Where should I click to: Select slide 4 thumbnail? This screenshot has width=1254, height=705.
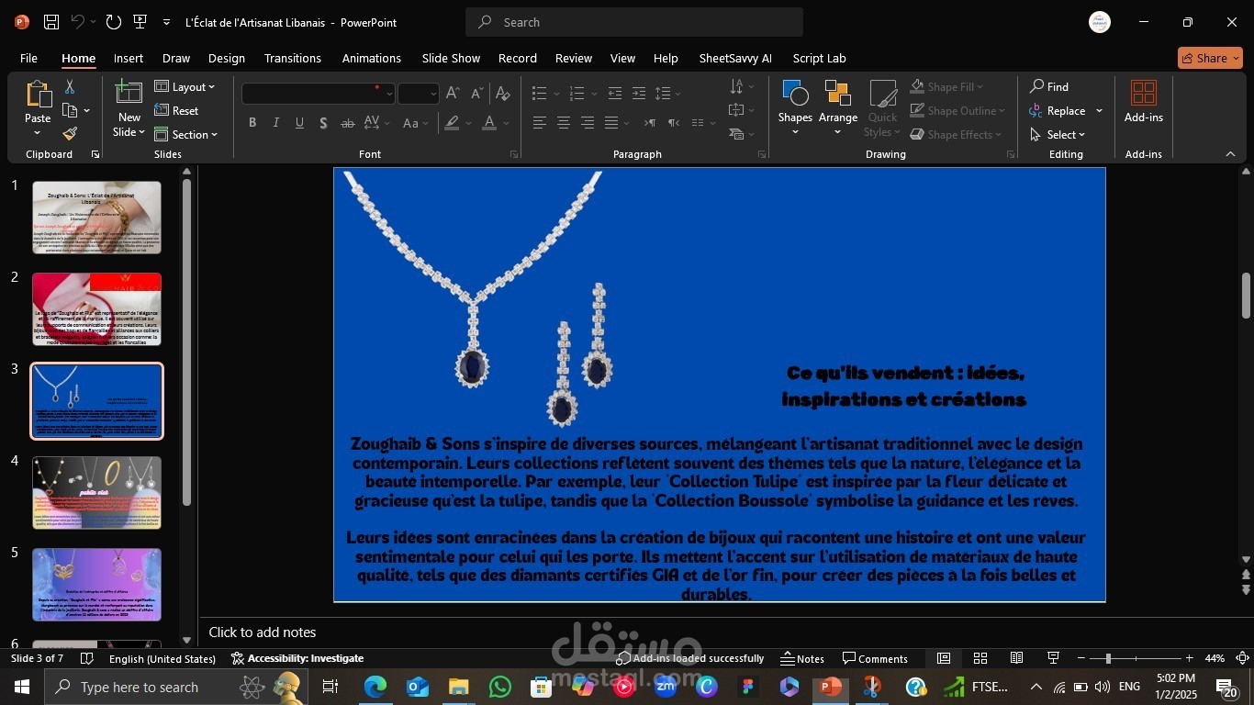click(x=96, y=493)
